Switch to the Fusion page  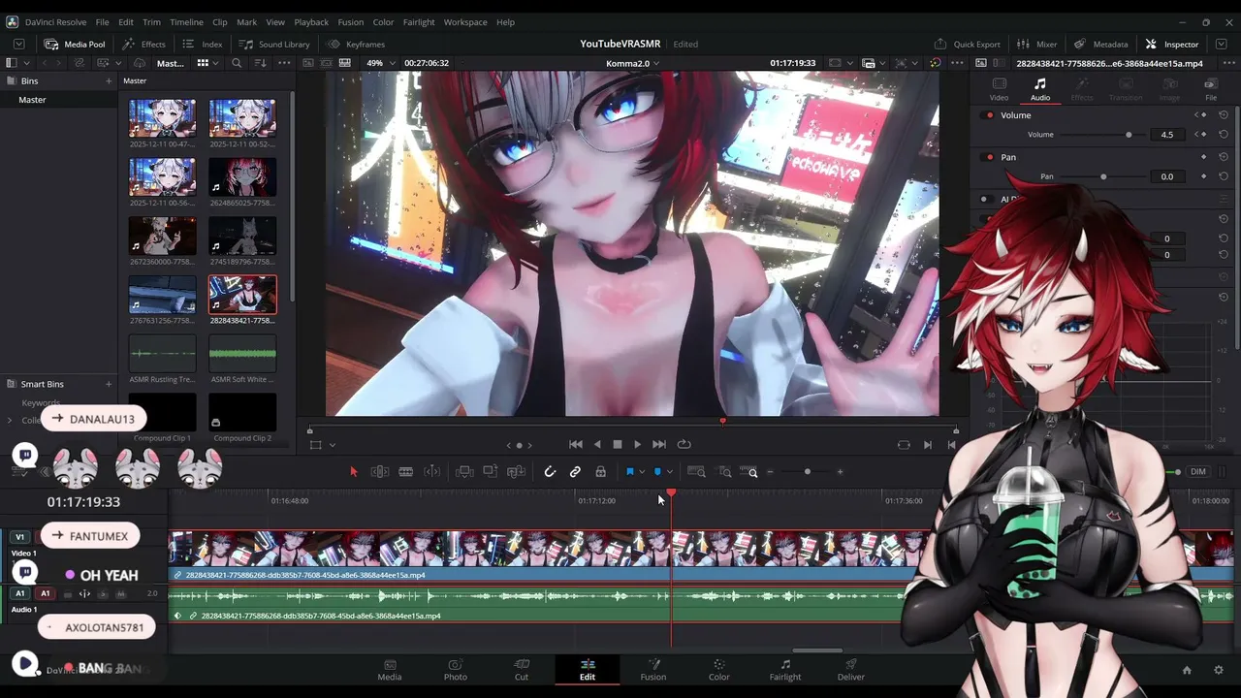point(653,670)
